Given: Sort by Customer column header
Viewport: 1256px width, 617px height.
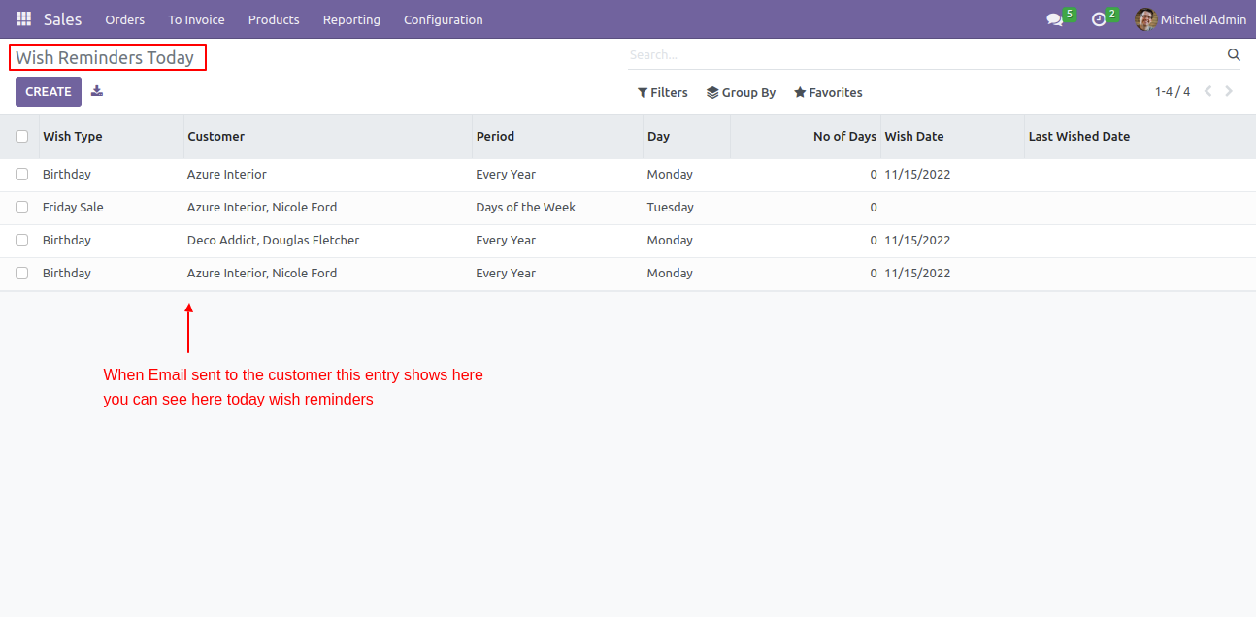Looking at the screenshot, I should 328,137.
